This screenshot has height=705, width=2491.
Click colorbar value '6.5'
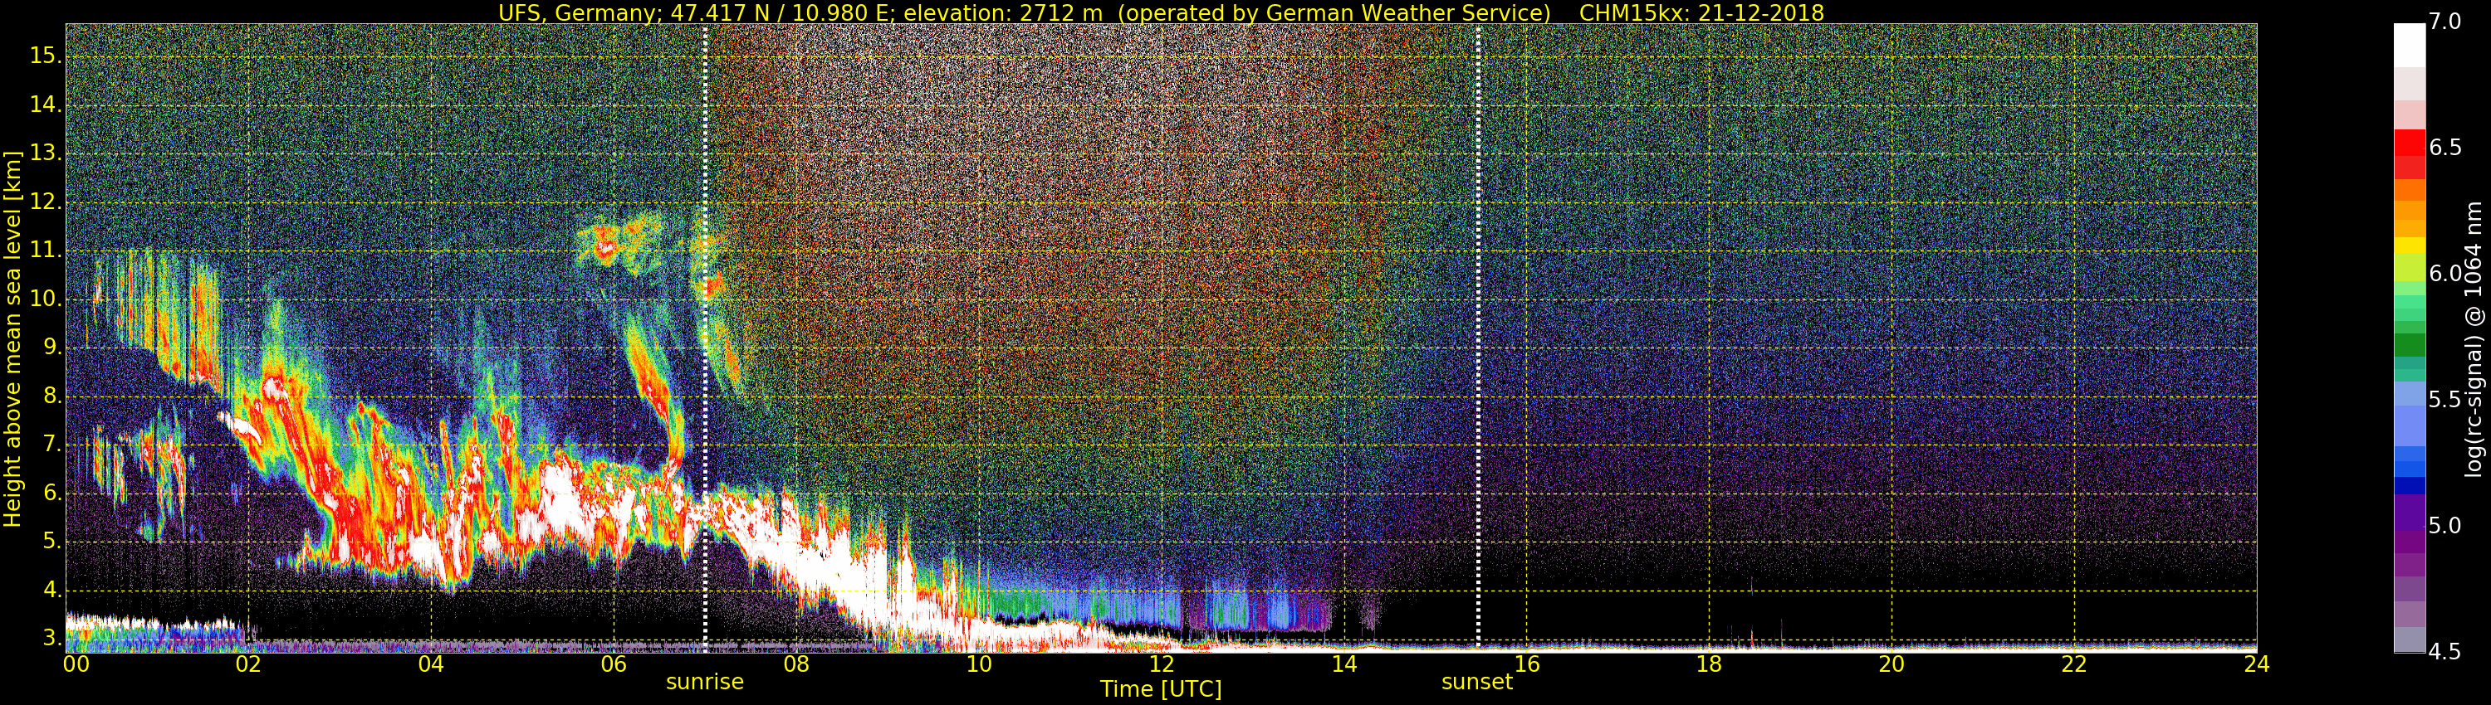pyautogui.click(x=2444, y=148)
